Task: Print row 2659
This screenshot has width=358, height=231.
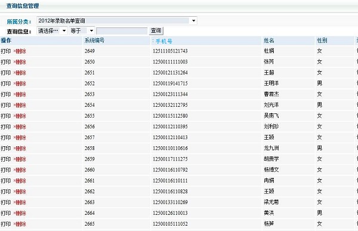Action: (x=6, y=159)
